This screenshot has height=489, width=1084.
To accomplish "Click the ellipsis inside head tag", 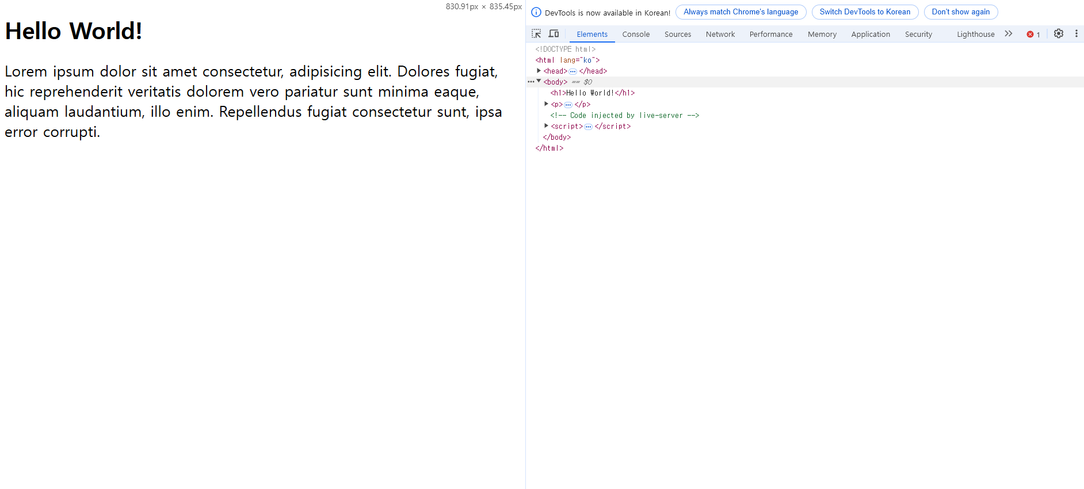I will tap(573, 71).
